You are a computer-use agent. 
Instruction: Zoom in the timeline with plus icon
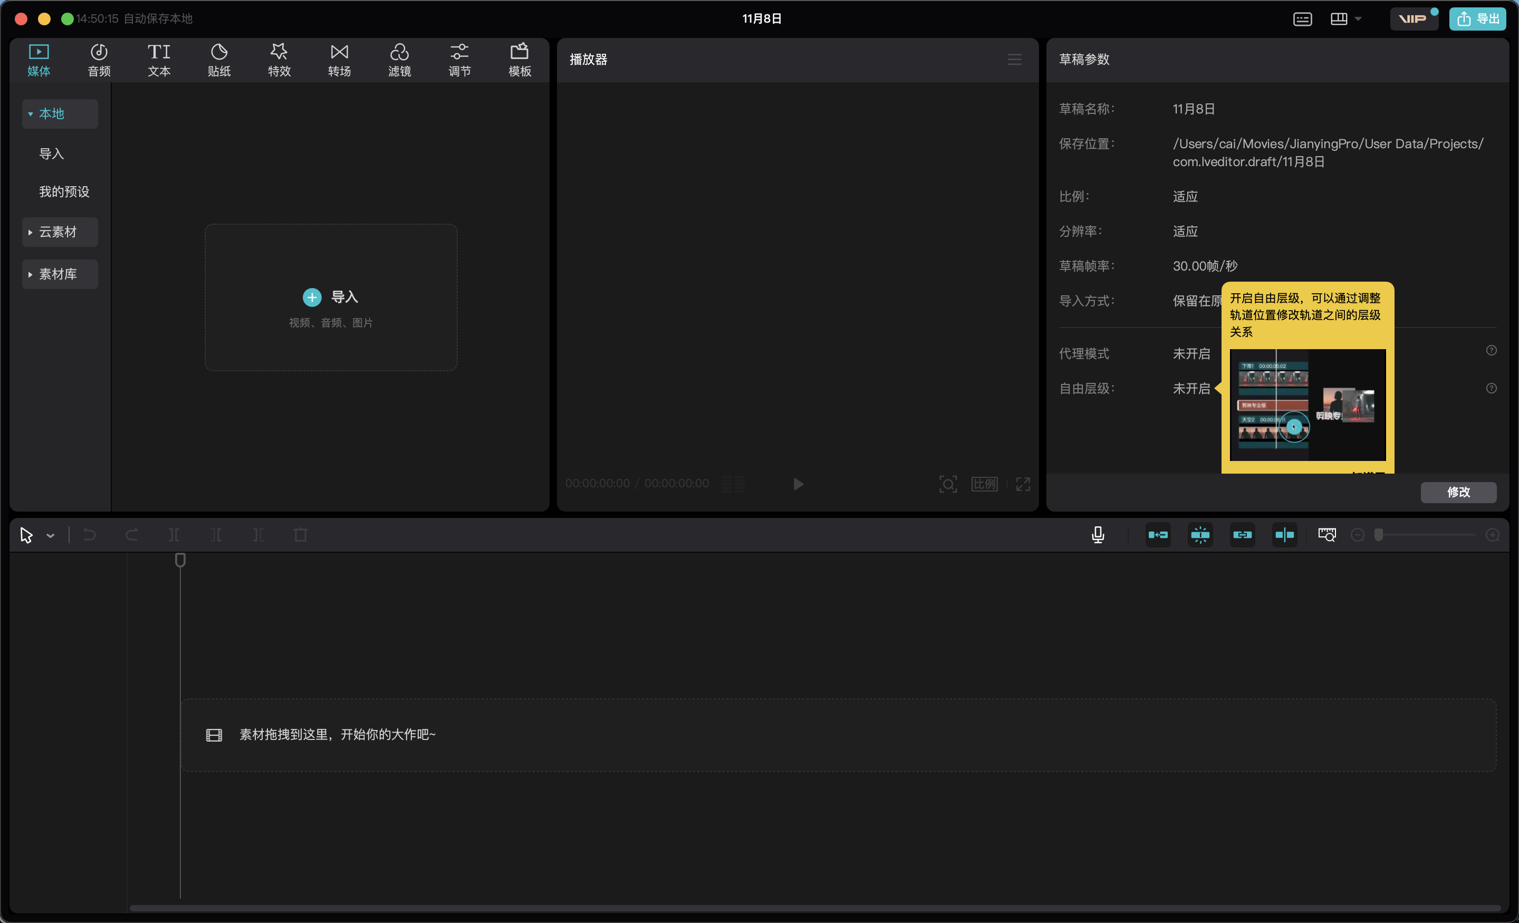[x=1493, y=535]
